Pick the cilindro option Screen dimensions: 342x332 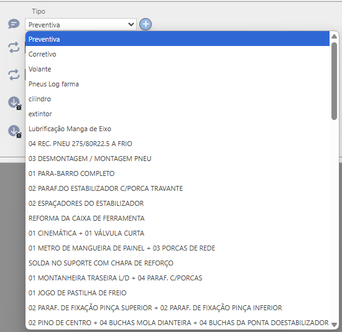pos(177,99)
